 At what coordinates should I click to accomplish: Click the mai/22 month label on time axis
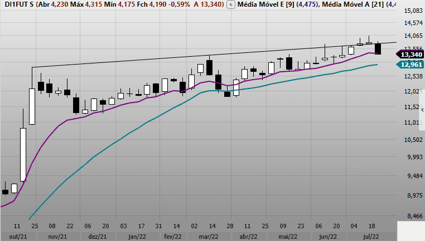pyautogui.click(x=288, y=237)
